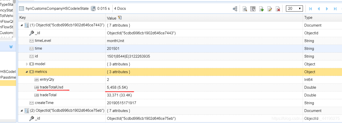Go to previous page of results
Viewport: 342px width, 123px height.
pyautogui.click(x=319, y=9)
